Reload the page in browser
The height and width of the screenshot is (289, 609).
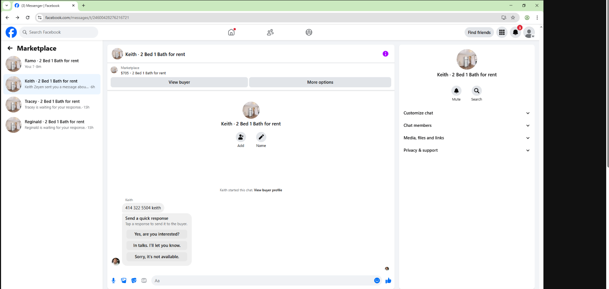coord(28,18)
